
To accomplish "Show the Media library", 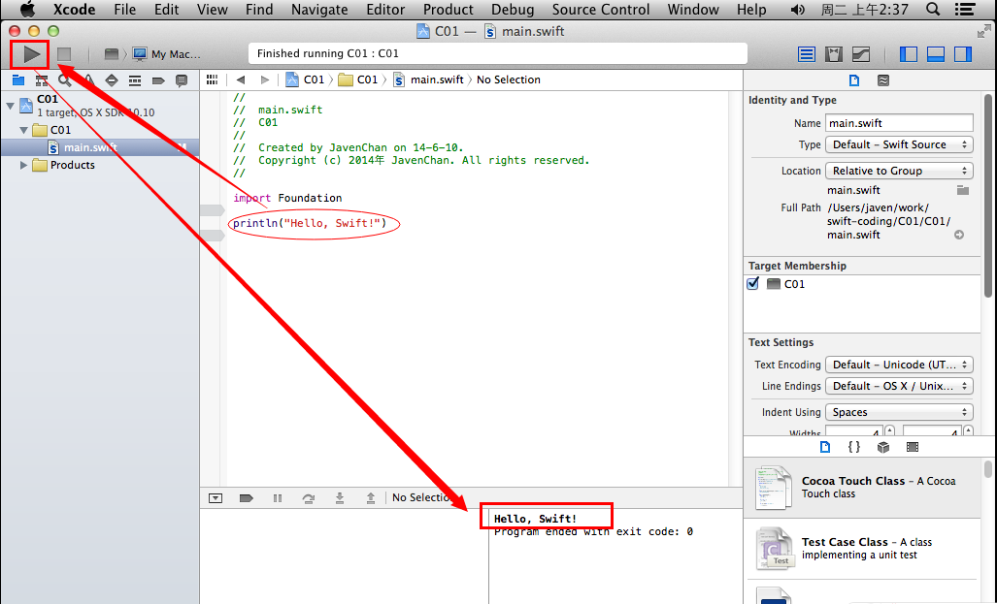I will coord(913,447).
